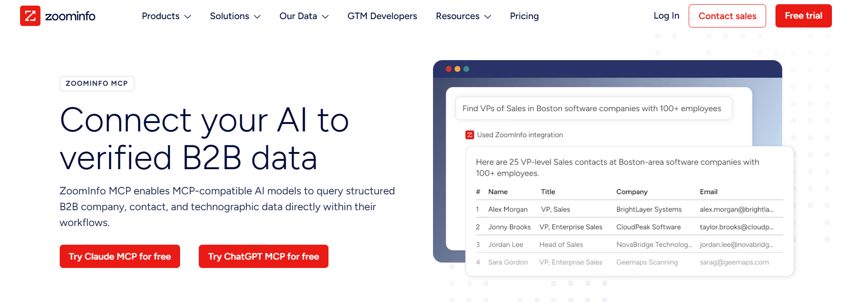Start a Free trial
The height and width of the screenshot is (302, 859).
click(803, 16)
